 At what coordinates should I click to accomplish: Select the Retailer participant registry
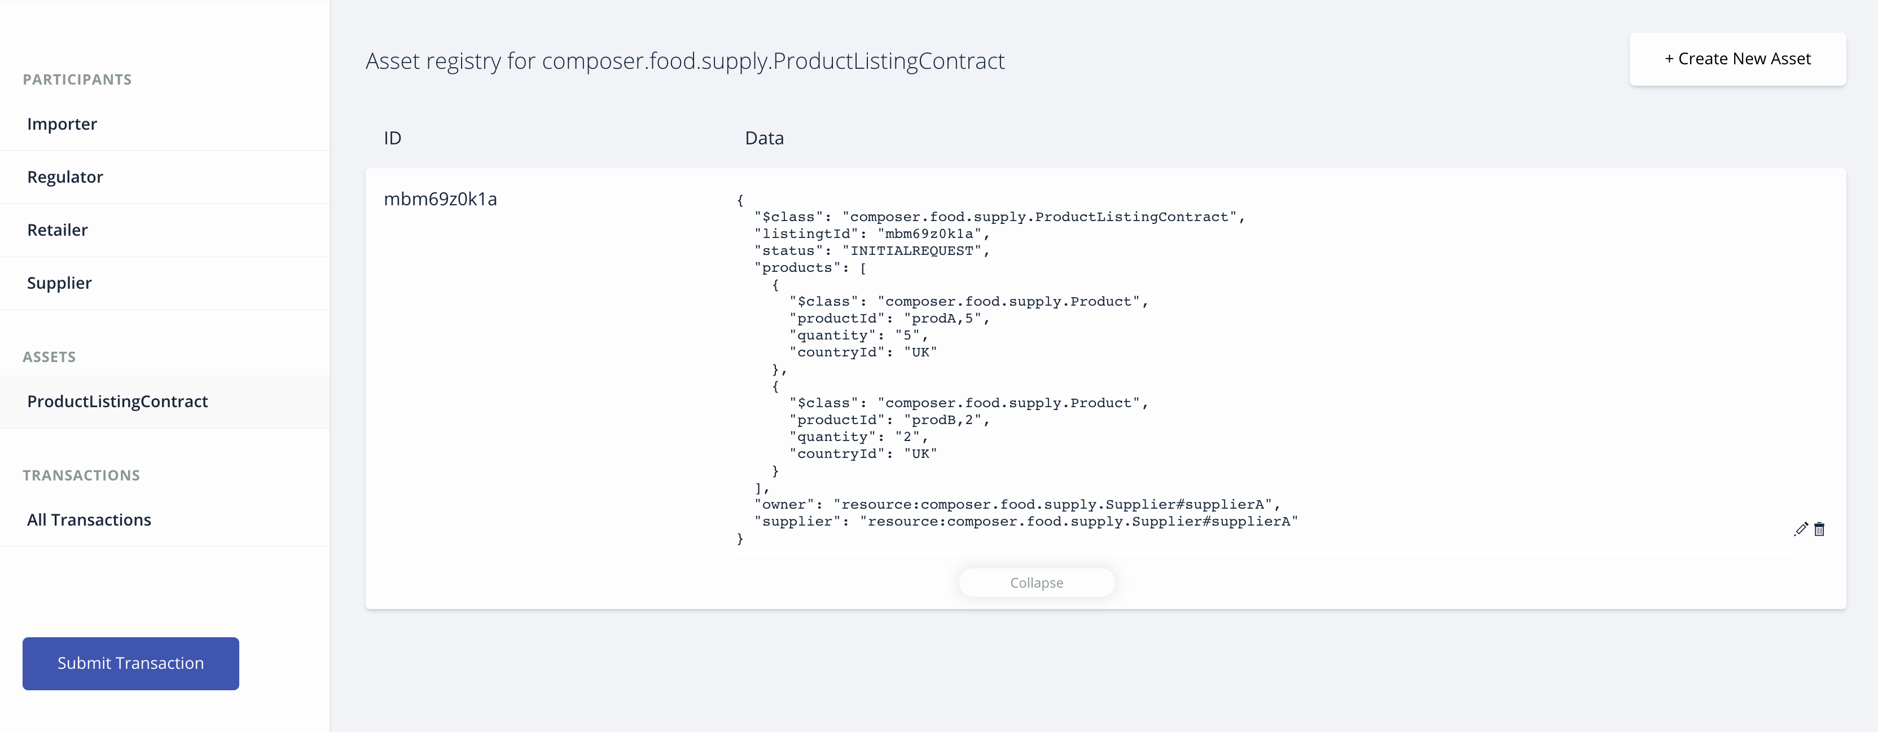(x=58, y=230)
